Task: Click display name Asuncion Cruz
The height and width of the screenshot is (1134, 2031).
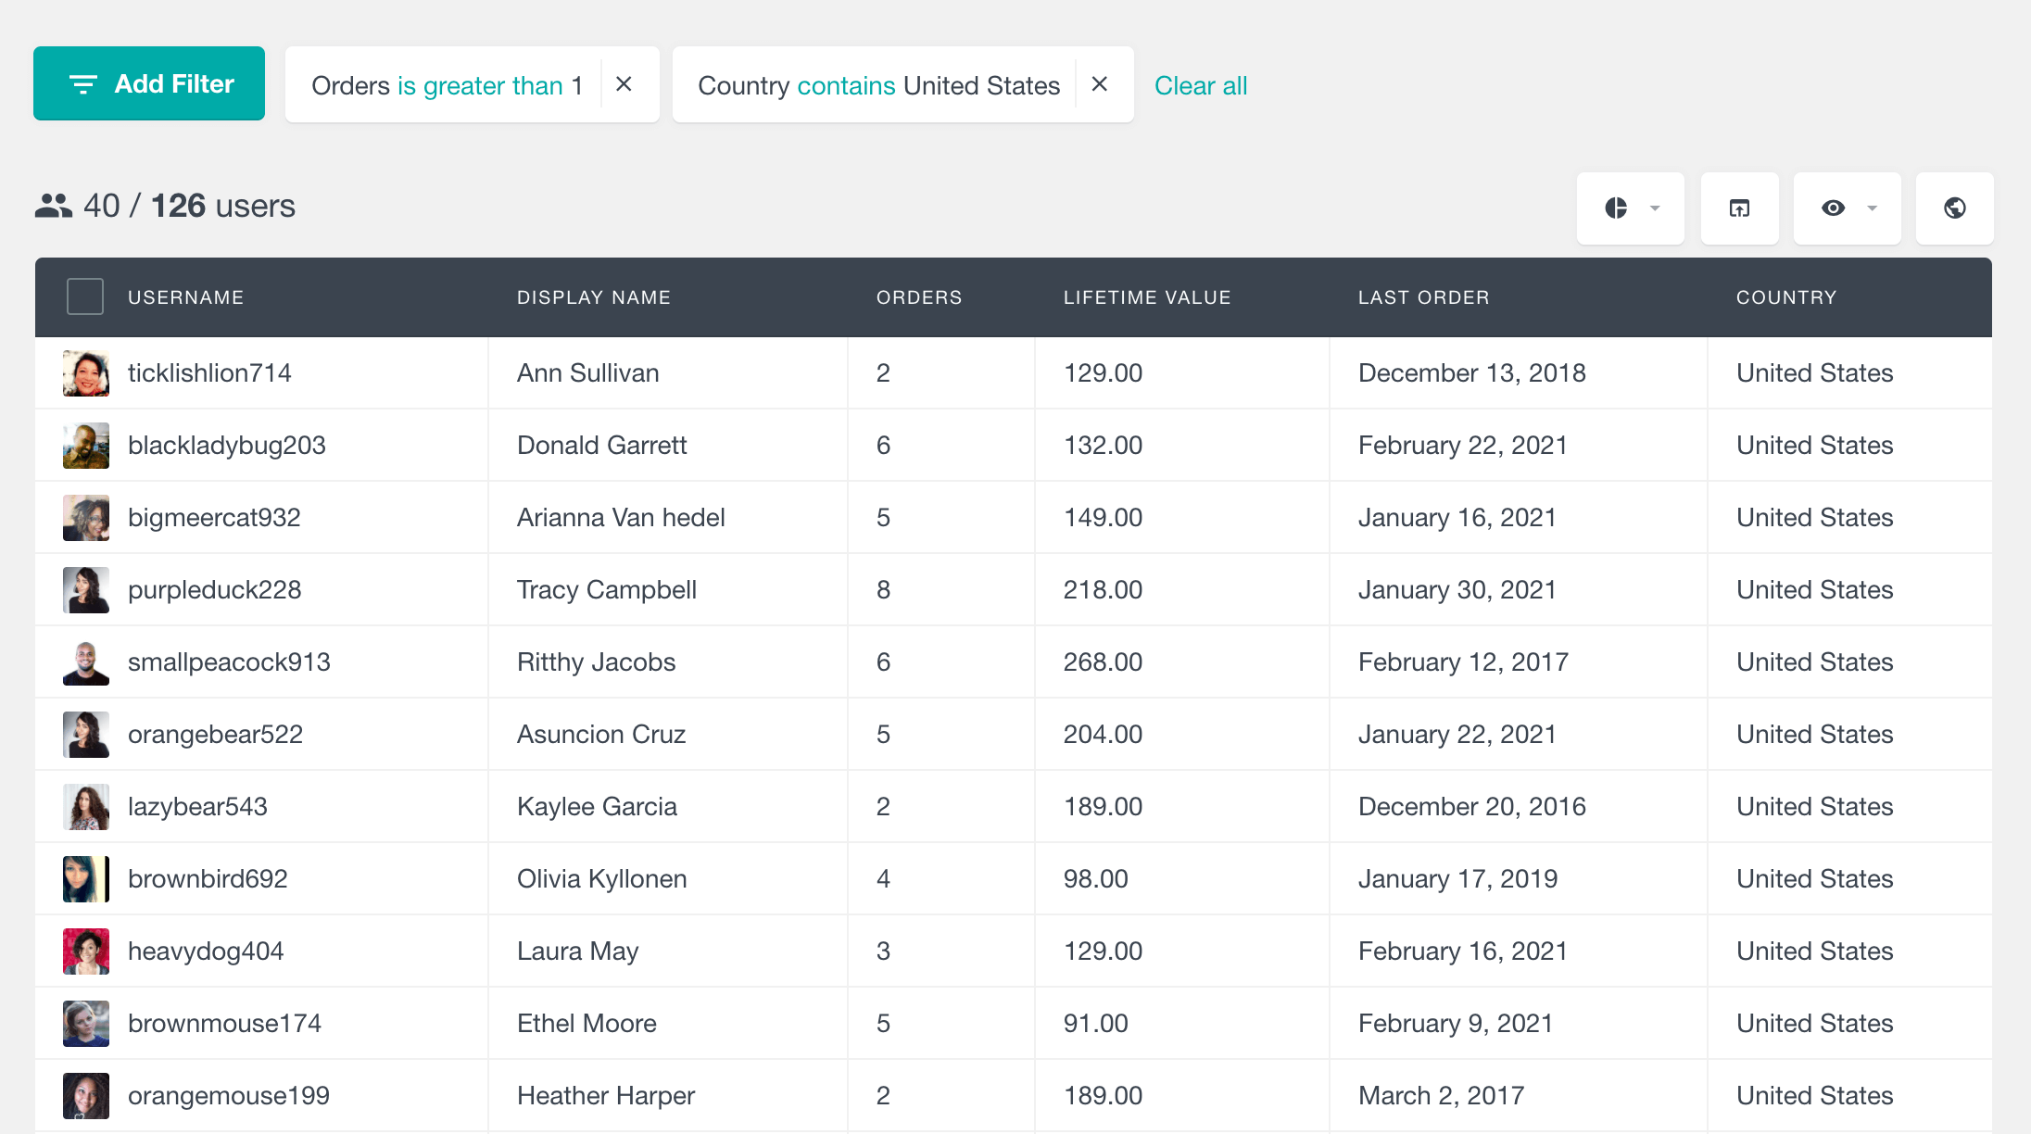Action: [601, 734]
